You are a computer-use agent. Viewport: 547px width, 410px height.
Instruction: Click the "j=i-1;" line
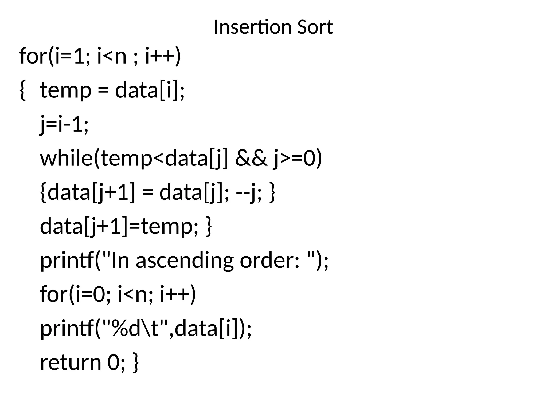(x=64, y=124)
